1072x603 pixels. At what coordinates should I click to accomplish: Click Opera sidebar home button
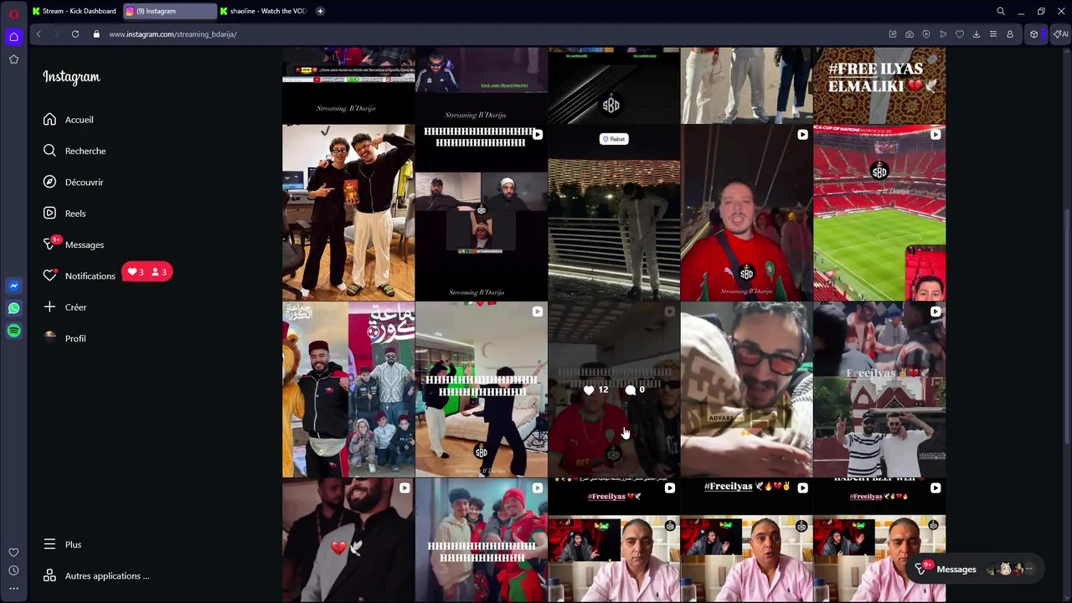click(x=13, y=36)
